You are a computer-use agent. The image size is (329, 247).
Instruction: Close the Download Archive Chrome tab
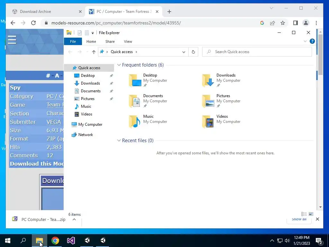80,12
